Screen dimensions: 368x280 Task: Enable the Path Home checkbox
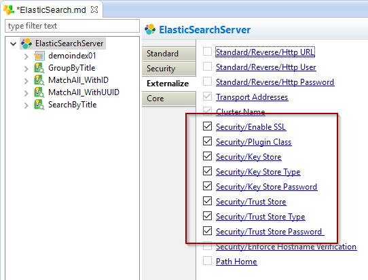tap(208, 260)
